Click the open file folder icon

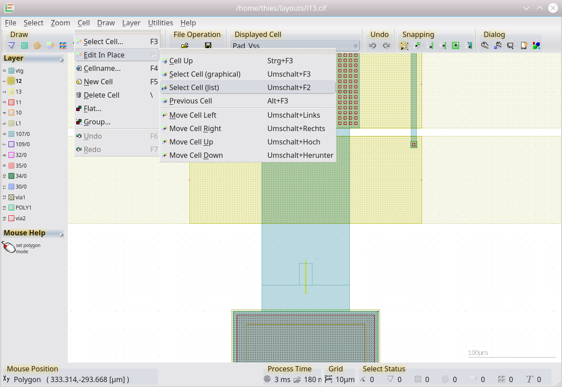point(185,45)
